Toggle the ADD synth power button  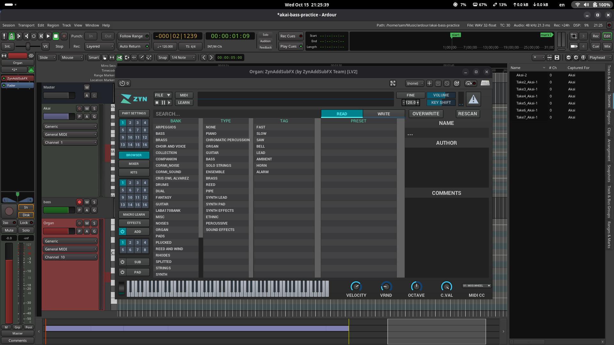tap(122, 232)
